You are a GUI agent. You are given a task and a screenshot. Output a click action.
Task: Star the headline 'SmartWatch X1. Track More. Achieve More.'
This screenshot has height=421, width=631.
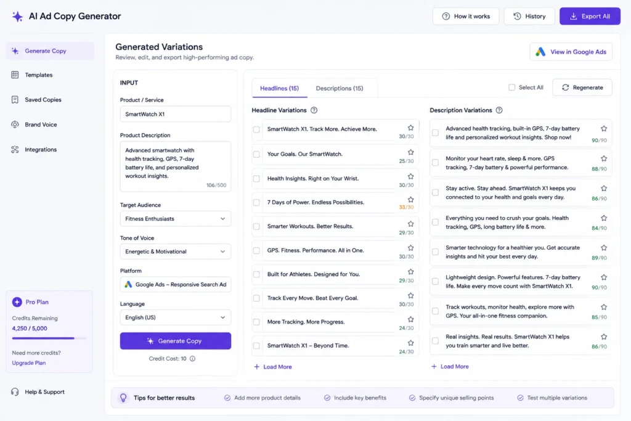[x=410, y=128]
